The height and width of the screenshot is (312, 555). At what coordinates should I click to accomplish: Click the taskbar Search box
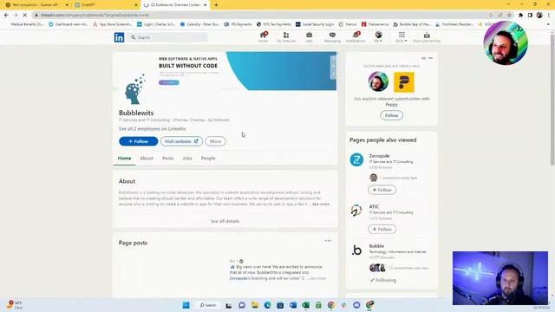[x=208, y=305]
